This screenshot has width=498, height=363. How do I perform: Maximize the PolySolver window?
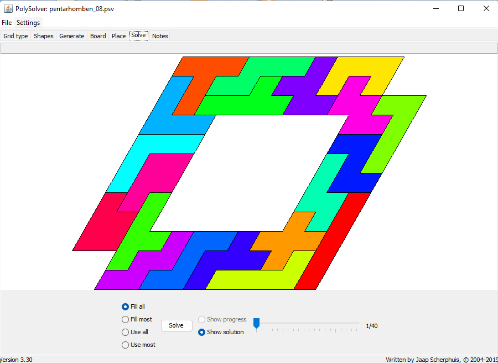[461, 8]
